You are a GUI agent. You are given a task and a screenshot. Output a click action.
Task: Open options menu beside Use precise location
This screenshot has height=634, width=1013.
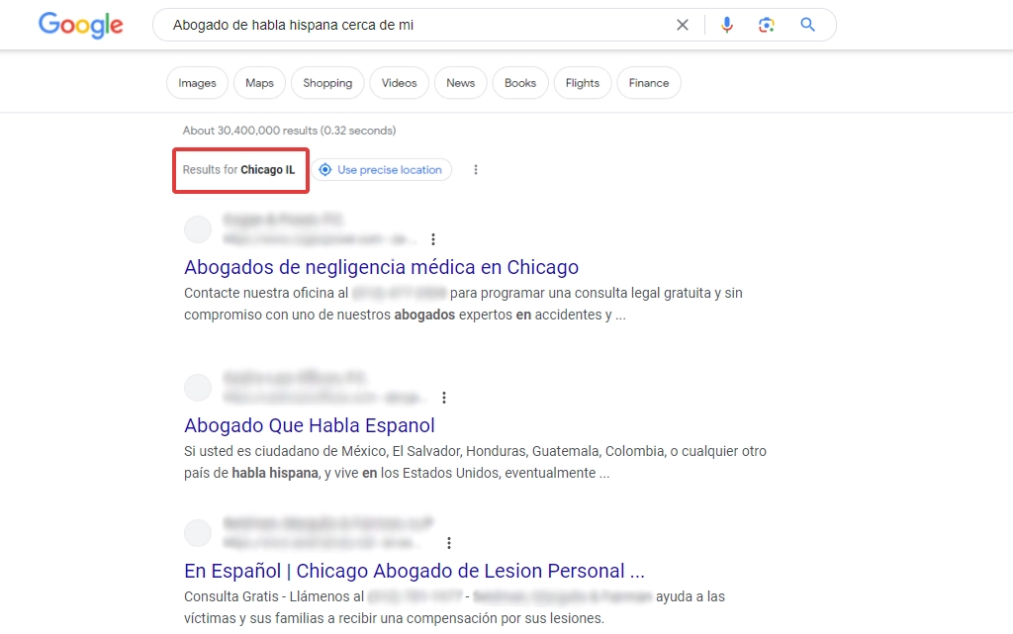[x=476, y=170]
